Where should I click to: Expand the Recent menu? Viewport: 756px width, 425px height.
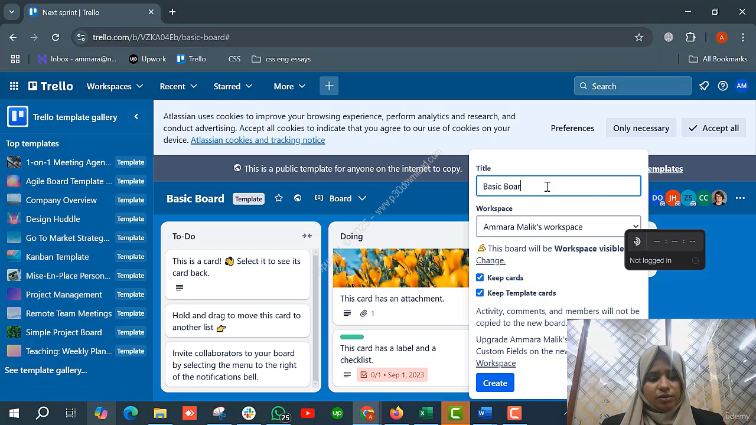178,86
